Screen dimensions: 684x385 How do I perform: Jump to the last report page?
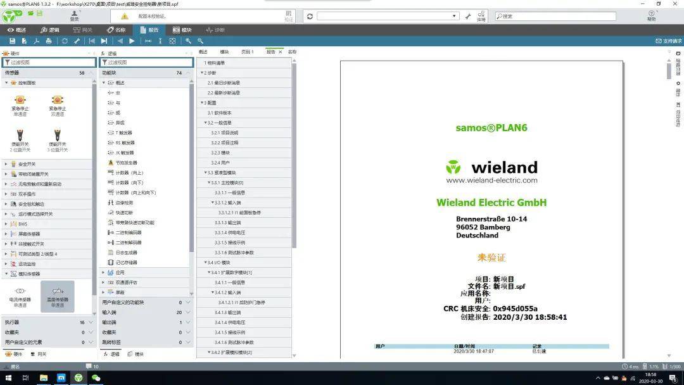[104, 41]
